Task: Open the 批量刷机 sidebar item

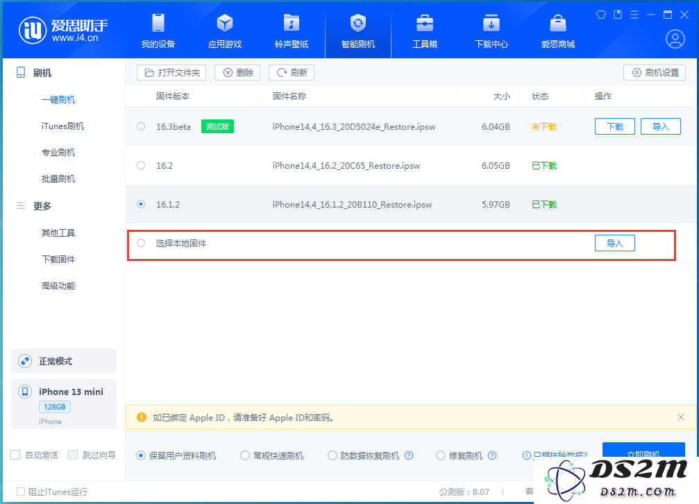Action: coord(58,178)
